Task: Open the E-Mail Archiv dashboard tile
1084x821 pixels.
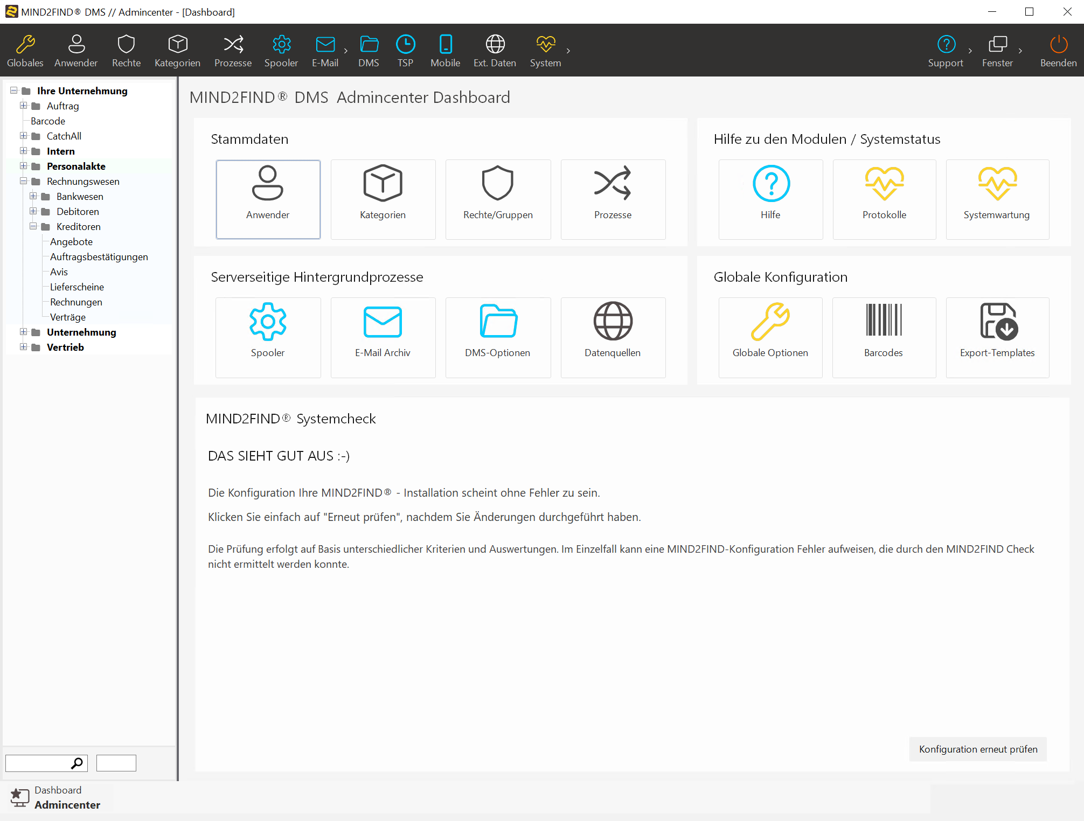Action: [383, 337]
